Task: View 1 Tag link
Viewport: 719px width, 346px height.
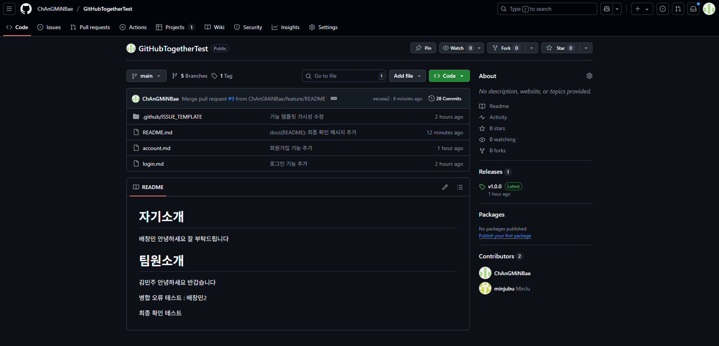Action: pyautogui.click(x=222, y=76)
